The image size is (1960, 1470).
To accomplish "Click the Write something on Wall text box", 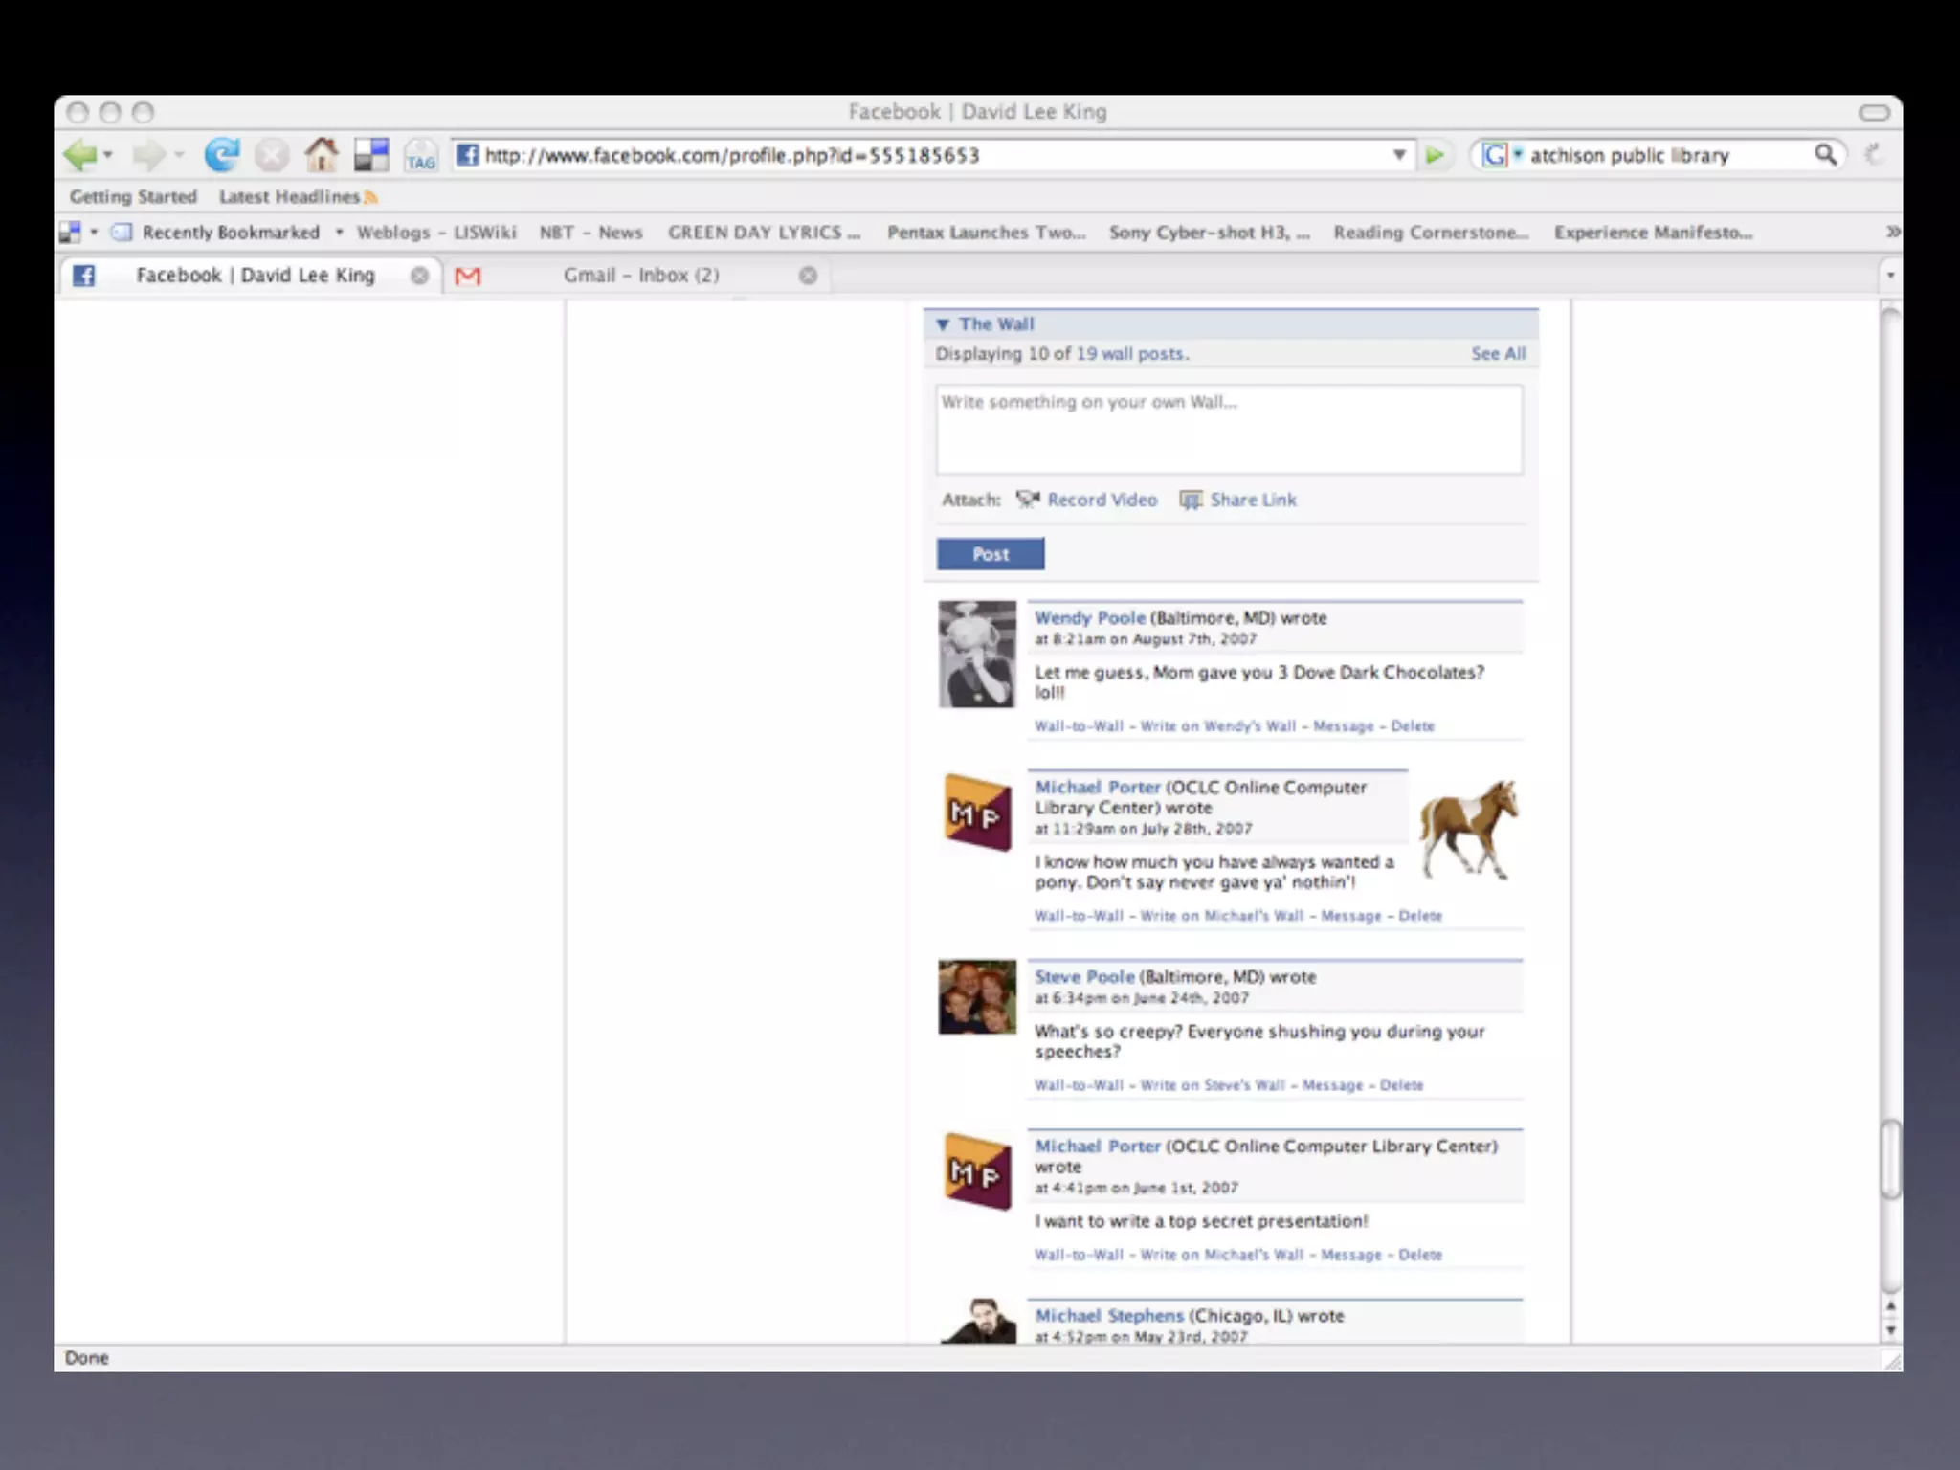I will [x=1229, y=430].
